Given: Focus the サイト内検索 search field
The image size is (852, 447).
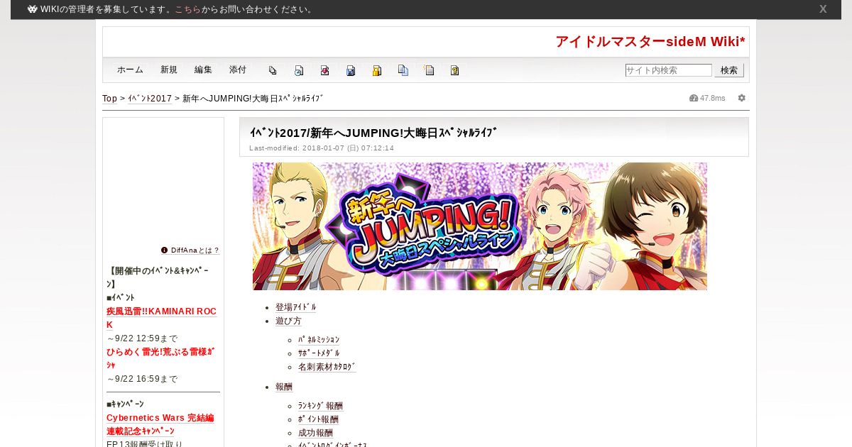Looking at the screenshot, I should point(668,70).
